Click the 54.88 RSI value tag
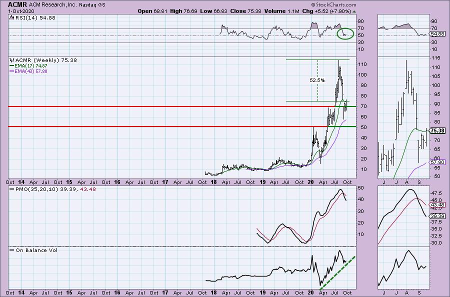Viewport: 450px width, 297px height. tap(438, 34)
